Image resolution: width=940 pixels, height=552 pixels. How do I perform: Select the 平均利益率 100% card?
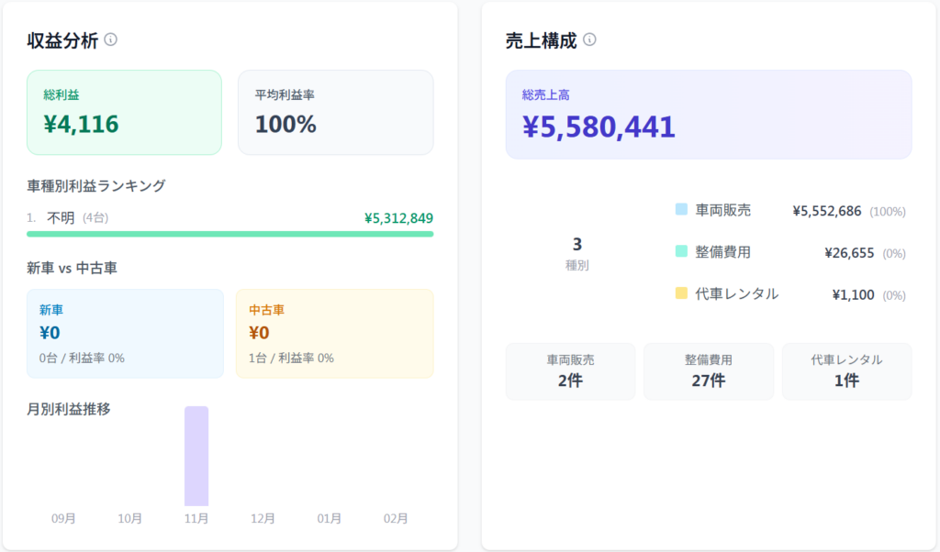point(335,112)
